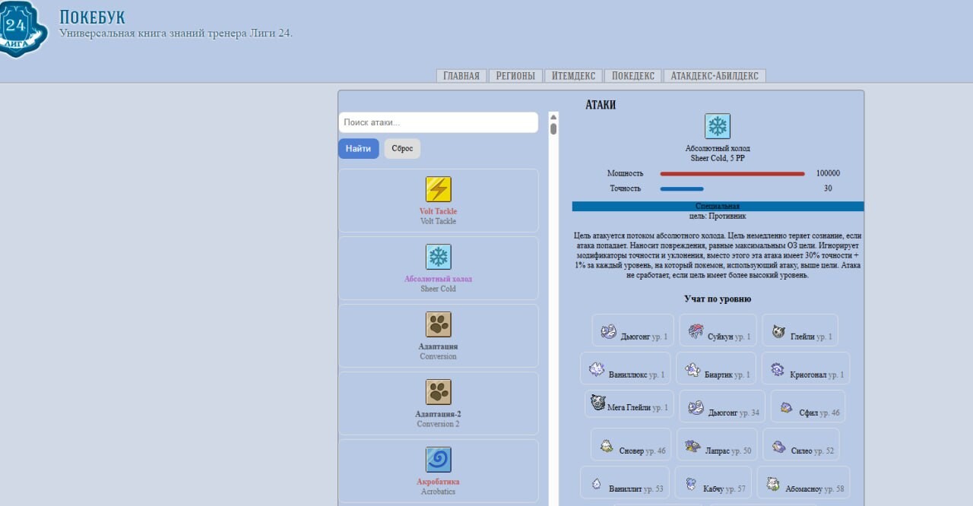Select the Sheer Cold snowflake icon in list
The width and height of the screenshot is (973, 506).
click(439, 257)
